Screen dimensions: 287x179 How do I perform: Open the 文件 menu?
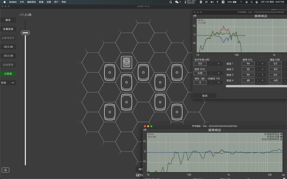point(22,2)
